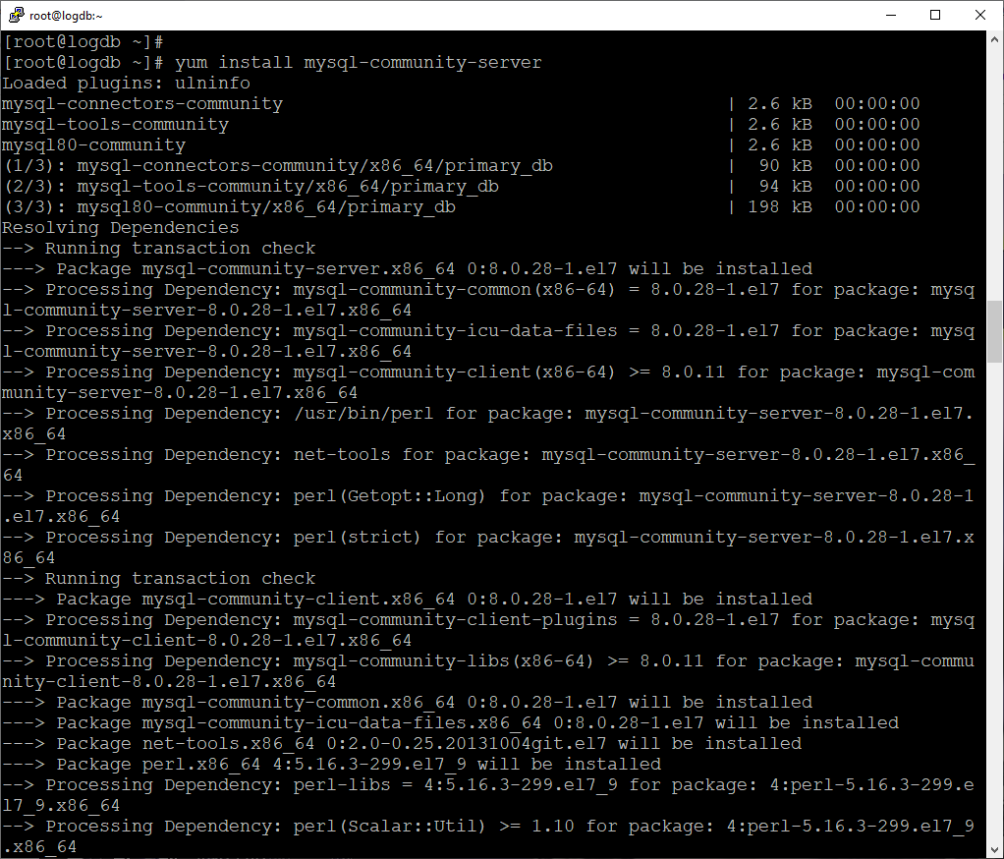Click the 'mysql-community-client-plugins' dependency line
Image resolution: width=1004 pixels, height=859 pixels.
coord(488,630)
